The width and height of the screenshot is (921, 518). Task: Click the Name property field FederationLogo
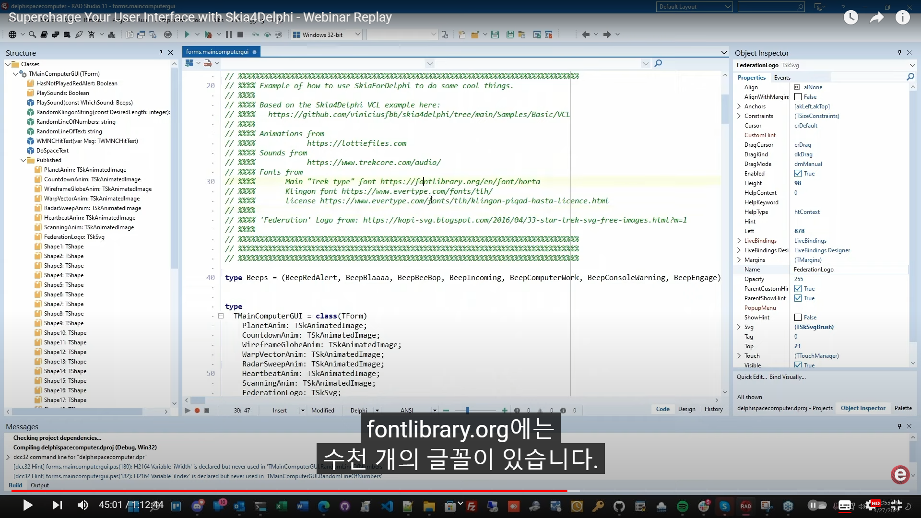tap(849, 270)
